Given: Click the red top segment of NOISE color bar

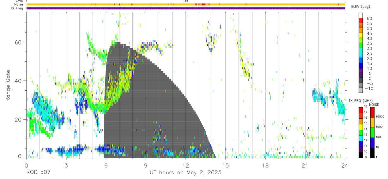Looking at the screenshot, I should click(x=372, y=112).
